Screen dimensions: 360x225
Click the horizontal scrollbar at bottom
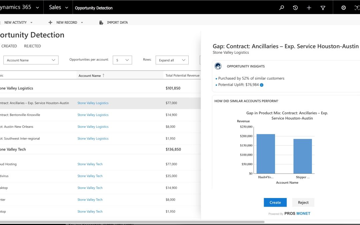pos(132,222)
